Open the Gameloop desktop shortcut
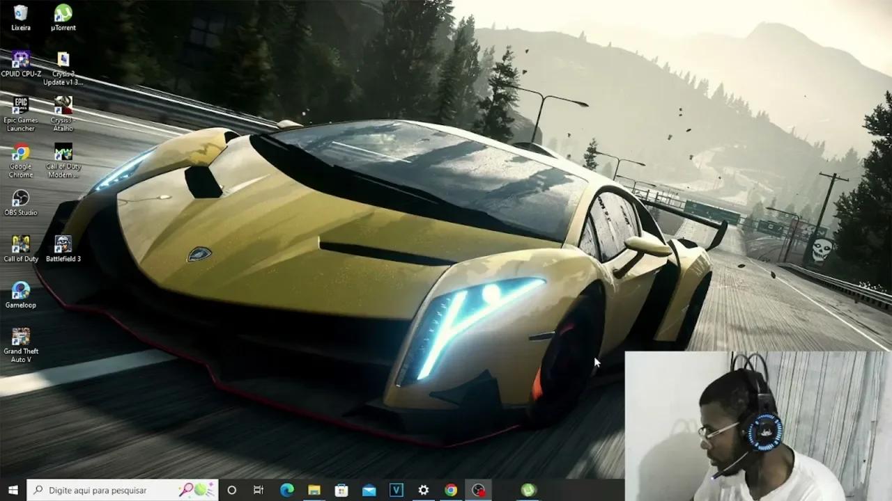The image size is (892, 501). [21, 295]
